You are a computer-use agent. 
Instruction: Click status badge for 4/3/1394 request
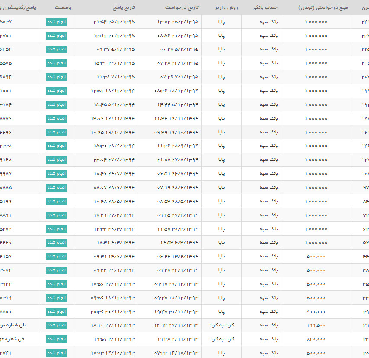coord(57,243)
